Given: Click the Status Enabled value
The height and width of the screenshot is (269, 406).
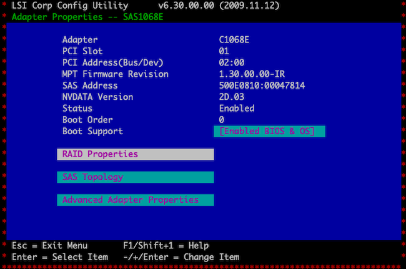Looking at the screenshot, I should click(237, 109).
